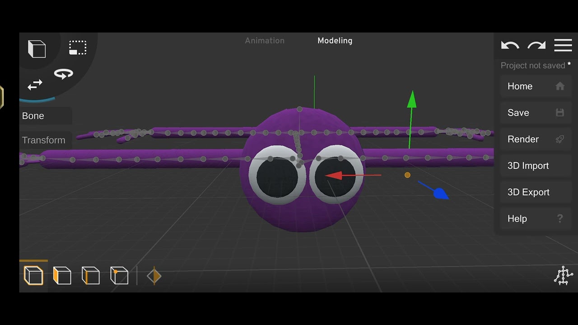Image resolution: width=578 pixels, height=325 pixels.
Task: Choose 3D Import from the menu
Action: click(536, 166)
